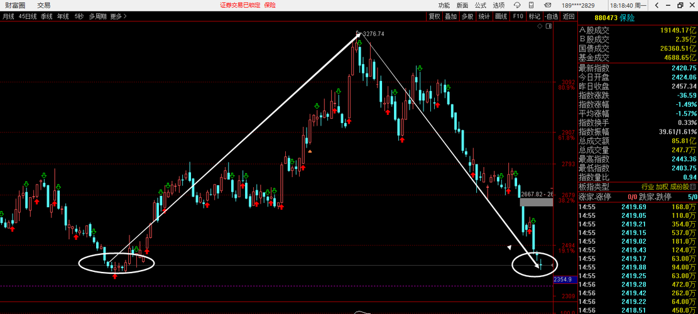Click the 昨日收盘 value 2457.34
This screenshot has height=314, width=698.
click(684, 86)
